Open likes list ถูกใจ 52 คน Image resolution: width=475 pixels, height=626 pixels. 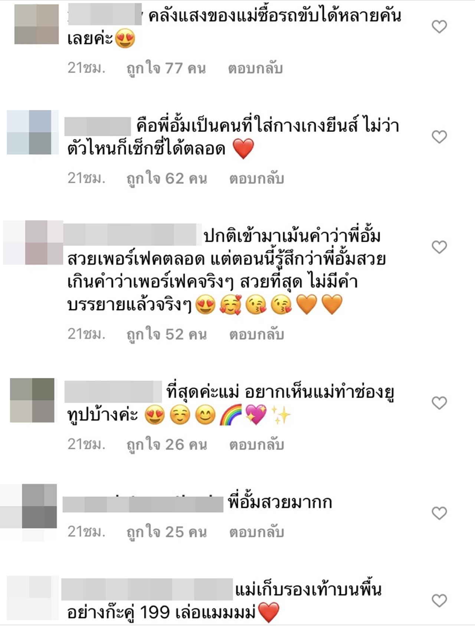(167, 335)
